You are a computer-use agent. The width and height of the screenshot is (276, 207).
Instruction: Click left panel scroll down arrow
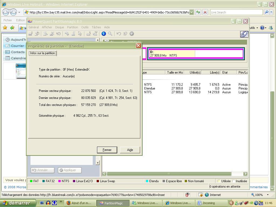click(x=98, y=163)
